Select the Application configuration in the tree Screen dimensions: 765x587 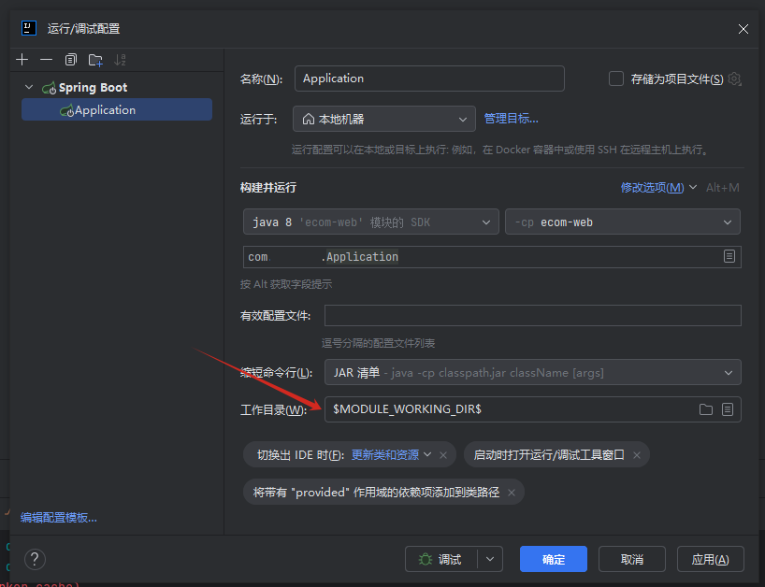105,110
